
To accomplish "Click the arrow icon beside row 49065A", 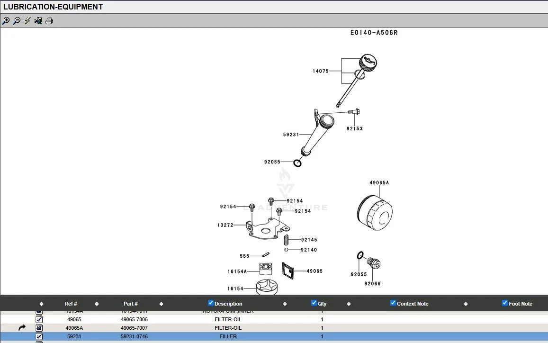I will click(x=22, y=328).
